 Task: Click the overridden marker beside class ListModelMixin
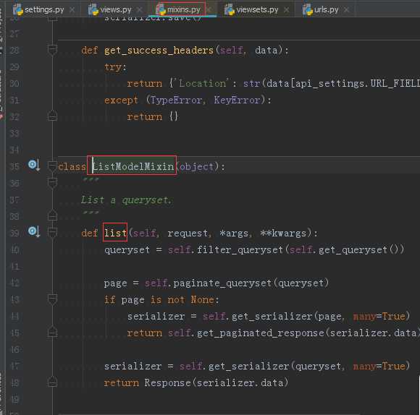click(x=34, y=165)
